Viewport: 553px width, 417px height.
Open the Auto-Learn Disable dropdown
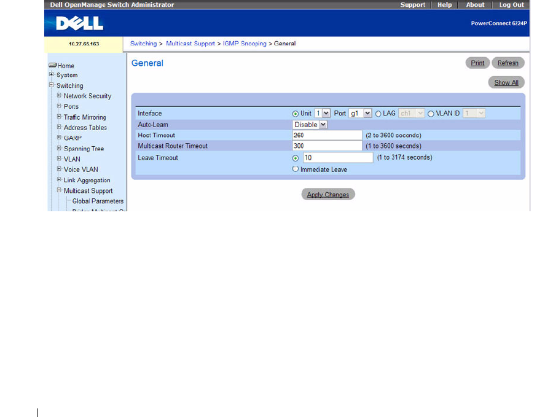[310, 125]
